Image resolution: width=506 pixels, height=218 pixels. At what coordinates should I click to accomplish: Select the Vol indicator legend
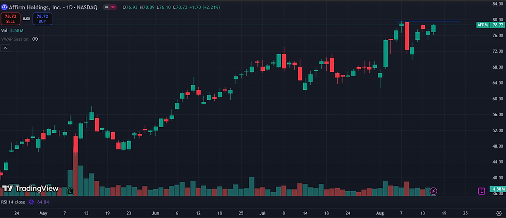(x=5, y=30)
